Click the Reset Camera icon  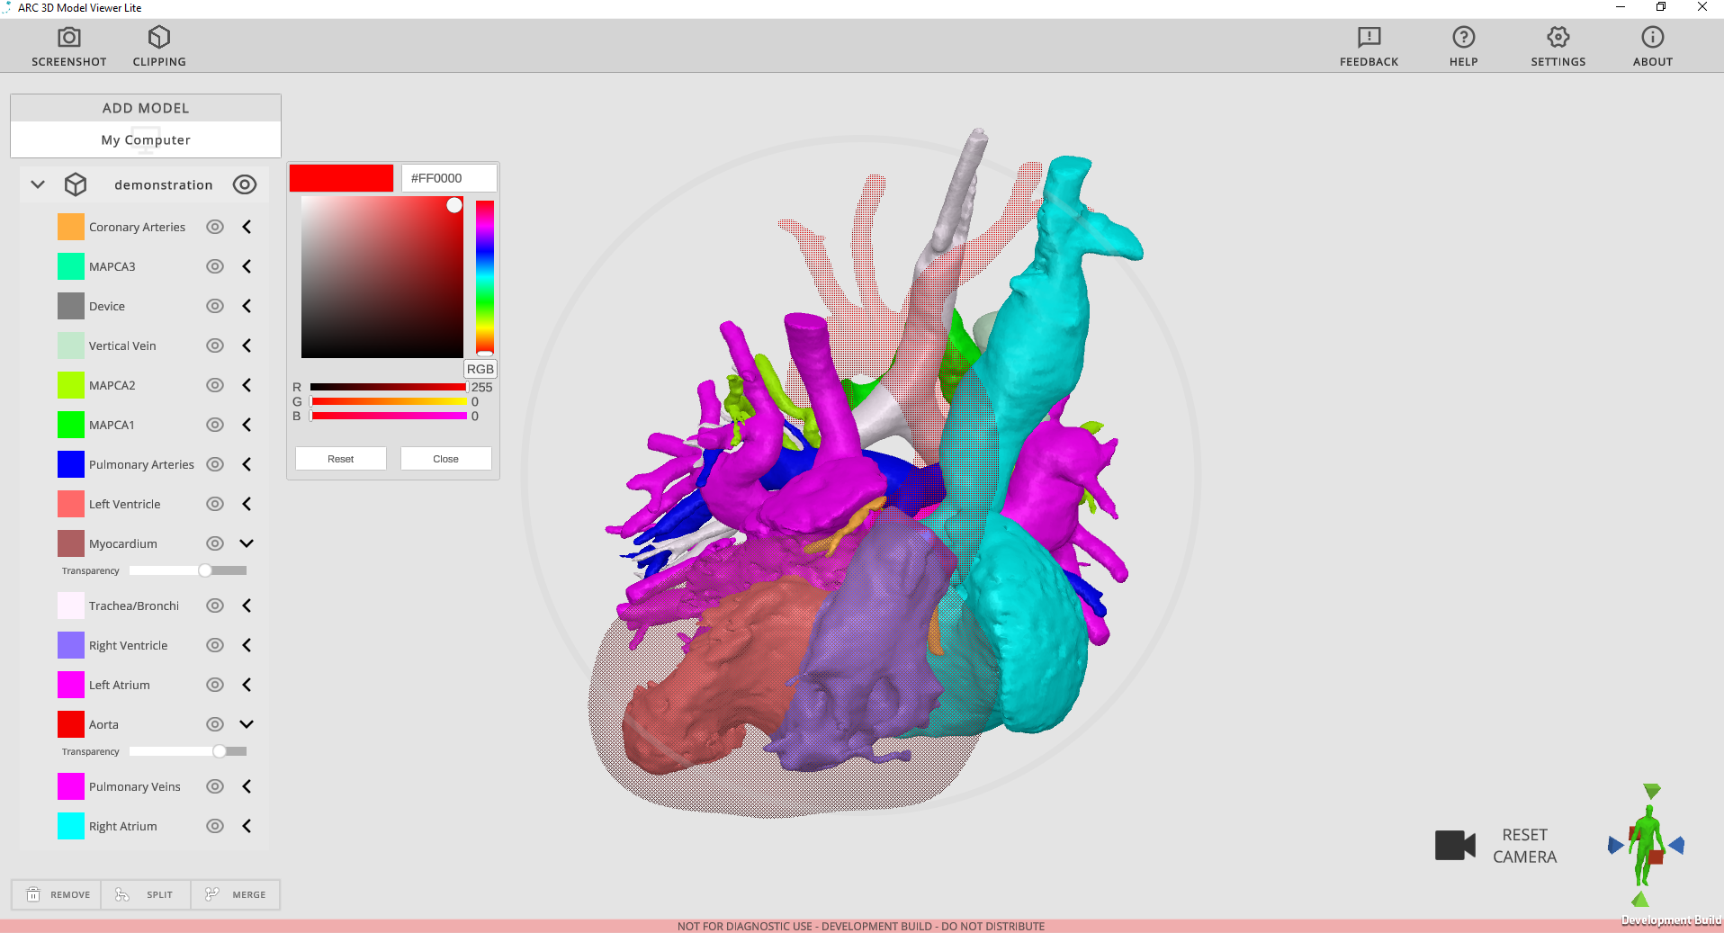coord(1455,844)
